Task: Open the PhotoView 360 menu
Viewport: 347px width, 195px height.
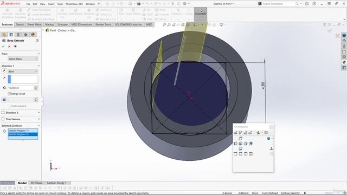Action: [x=74, y=4]
